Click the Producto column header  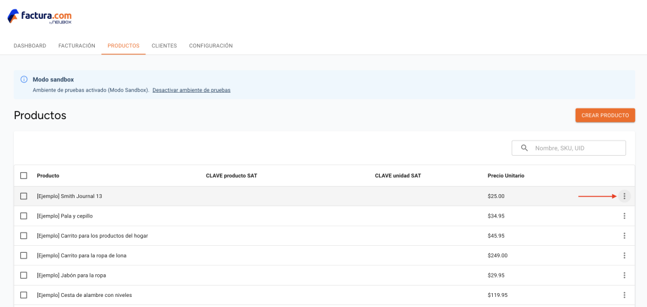pos(48,176)
